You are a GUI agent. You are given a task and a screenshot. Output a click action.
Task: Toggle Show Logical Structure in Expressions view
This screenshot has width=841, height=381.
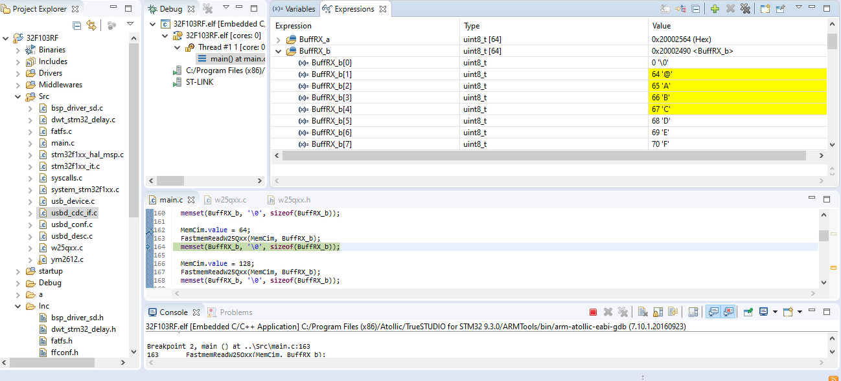tap(680, 9)
